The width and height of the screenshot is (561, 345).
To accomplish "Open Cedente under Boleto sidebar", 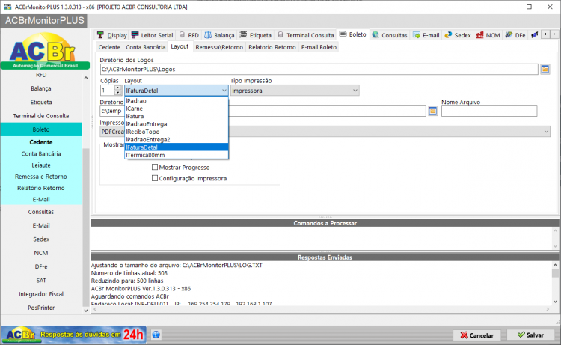I will pyautogui.click(x=41, y=142).
